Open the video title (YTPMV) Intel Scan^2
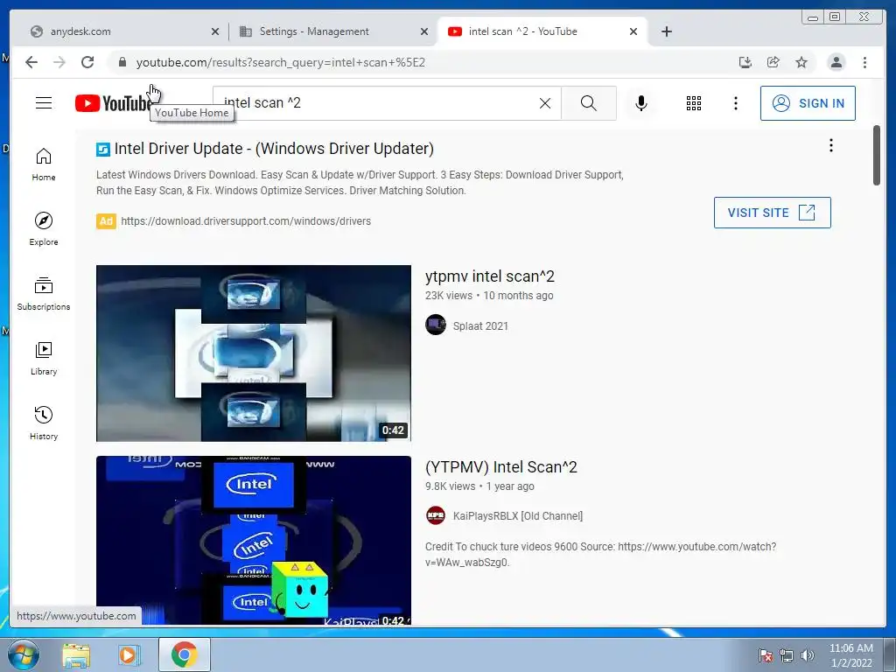 501,467
